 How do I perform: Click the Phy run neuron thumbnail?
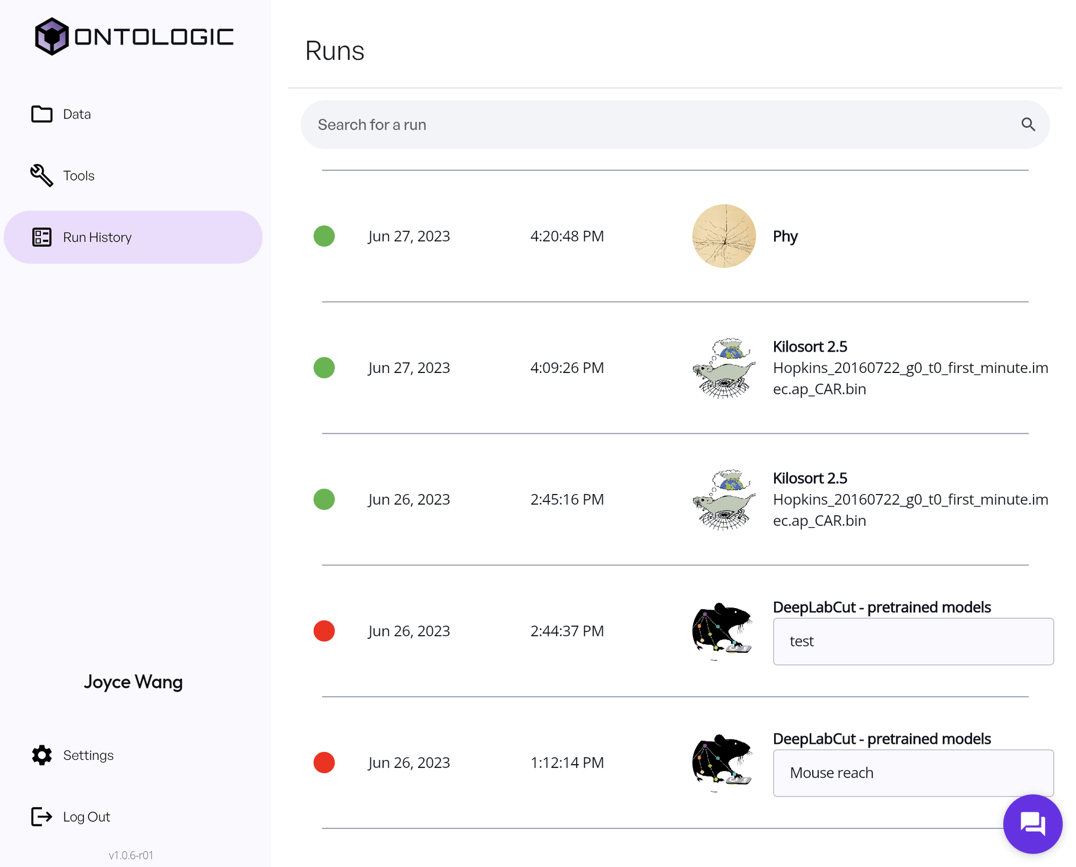click(x=724, y=236)
